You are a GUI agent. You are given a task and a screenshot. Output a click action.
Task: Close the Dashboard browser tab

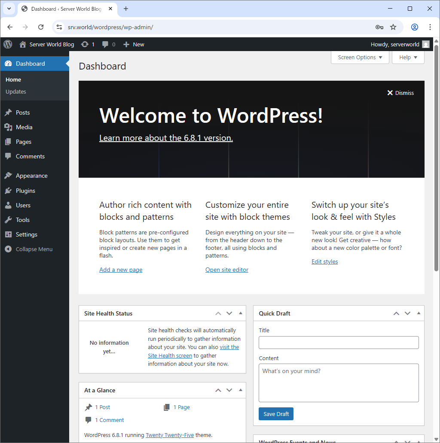pos(110,9)
